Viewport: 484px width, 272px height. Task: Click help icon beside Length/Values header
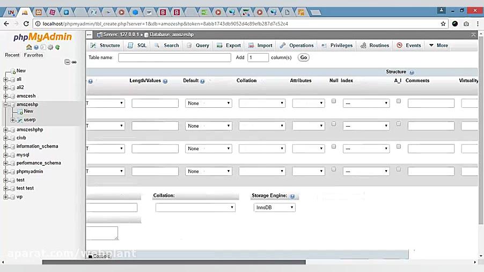coord(165,81)
